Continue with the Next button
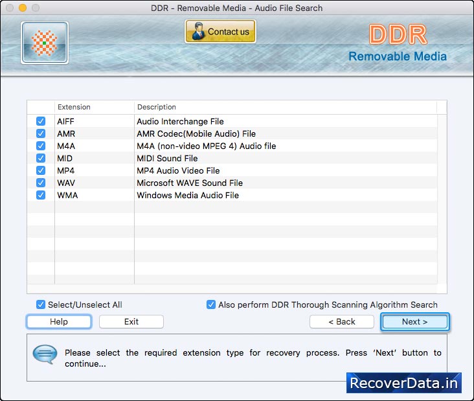 414,321
